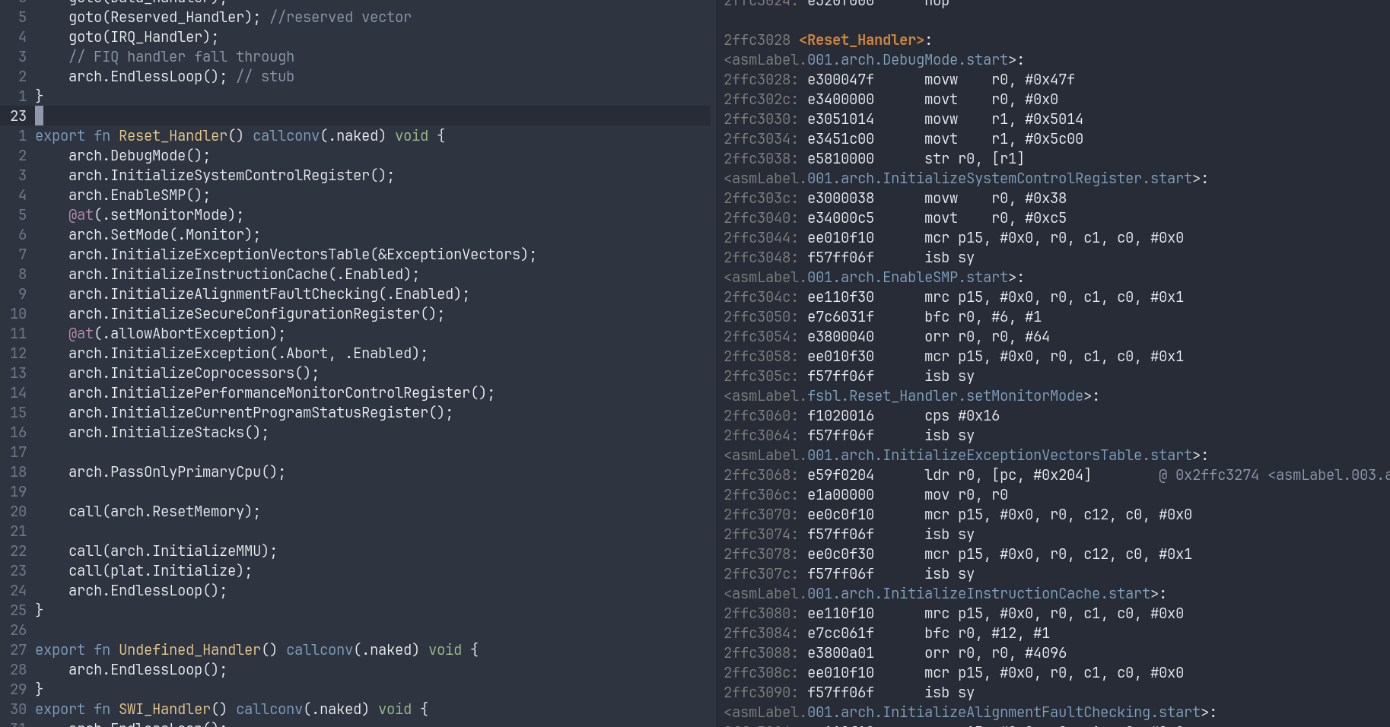Click Reset_Handler function name in source declaration
Viewport: 1390px width, 727px height.
[x=173, y=135]
